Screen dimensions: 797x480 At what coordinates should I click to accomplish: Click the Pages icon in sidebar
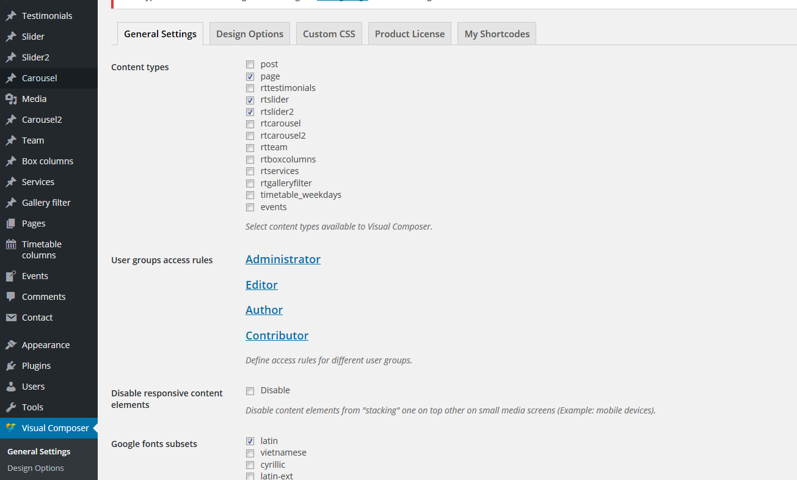click(x=11, y=224)
